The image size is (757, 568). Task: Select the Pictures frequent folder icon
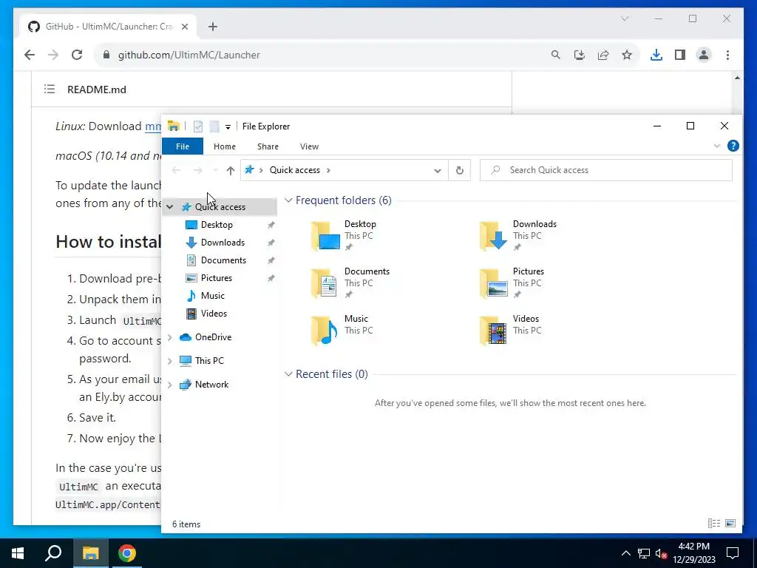(494, 283)
